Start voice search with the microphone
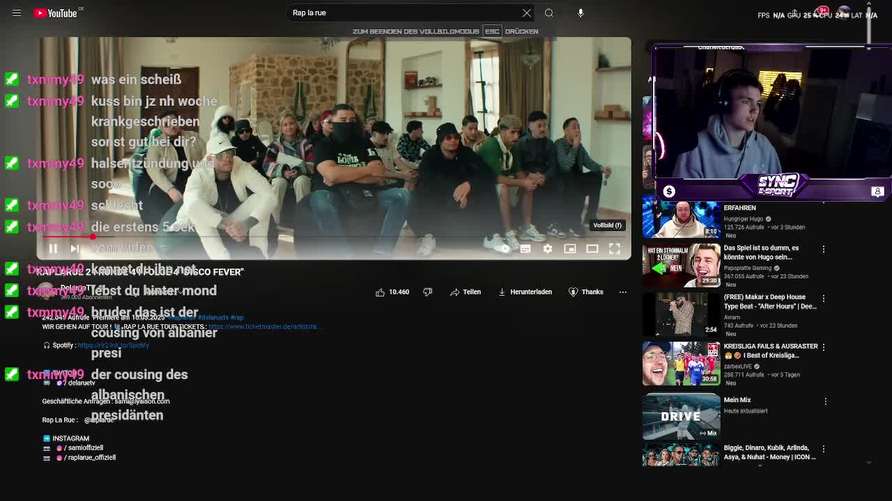Viewport: 892px width, 501px height. [580, 13]
